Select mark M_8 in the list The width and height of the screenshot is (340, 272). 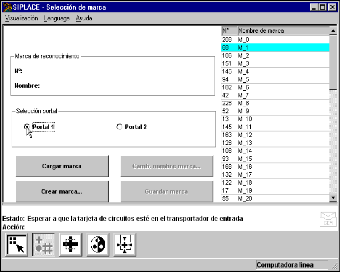(275, 103)
